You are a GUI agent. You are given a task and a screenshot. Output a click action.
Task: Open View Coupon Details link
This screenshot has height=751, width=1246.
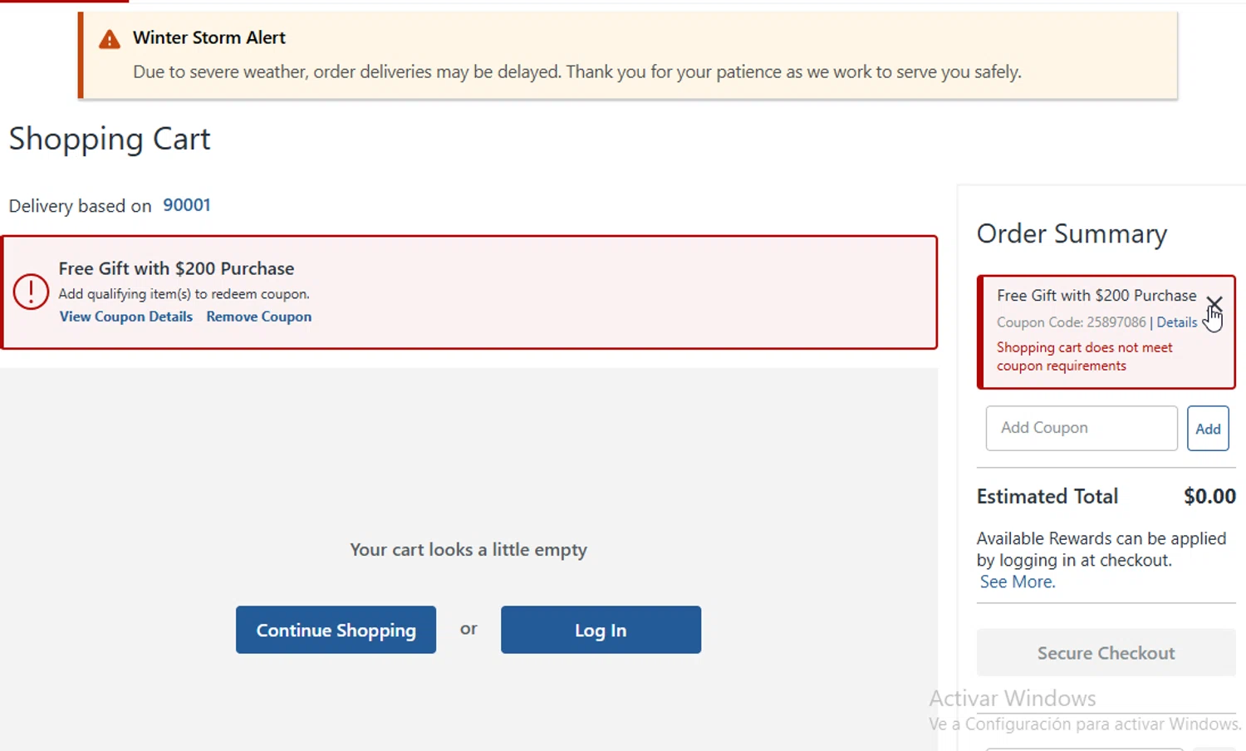click(125, 317)
